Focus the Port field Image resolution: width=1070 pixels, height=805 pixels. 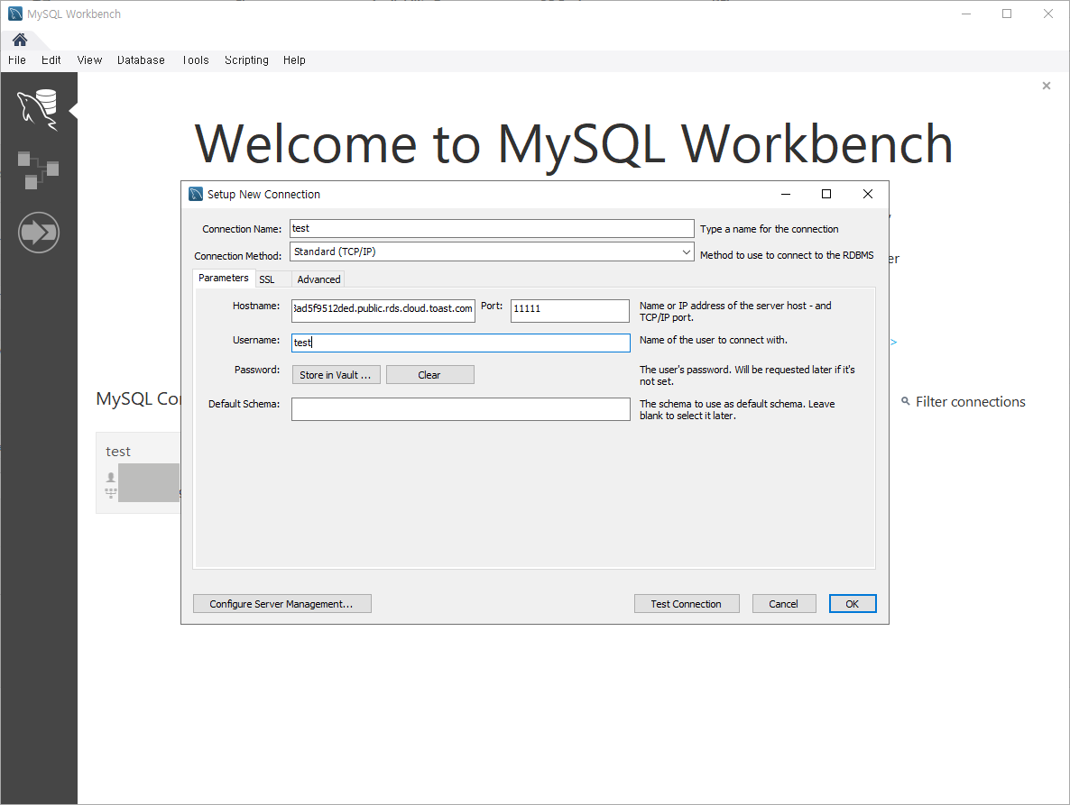(x=570, y=310)
